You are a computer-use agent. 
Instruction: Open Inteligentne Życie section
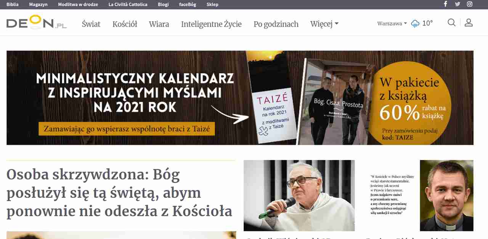(211, 24)
